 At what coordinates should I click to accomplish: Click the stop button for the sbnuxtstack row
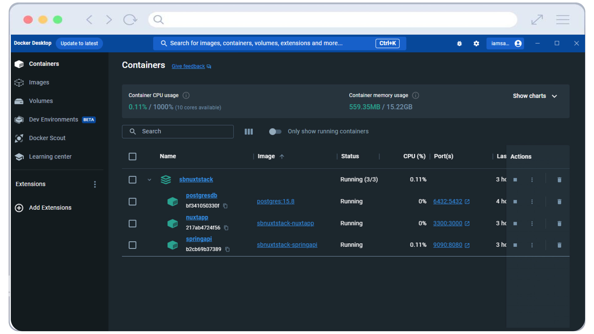515,180
